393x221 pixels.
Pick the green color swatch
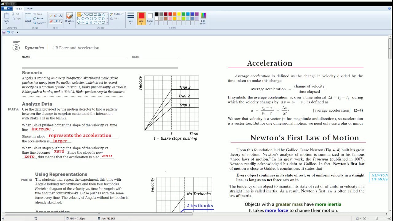point(183,14)
